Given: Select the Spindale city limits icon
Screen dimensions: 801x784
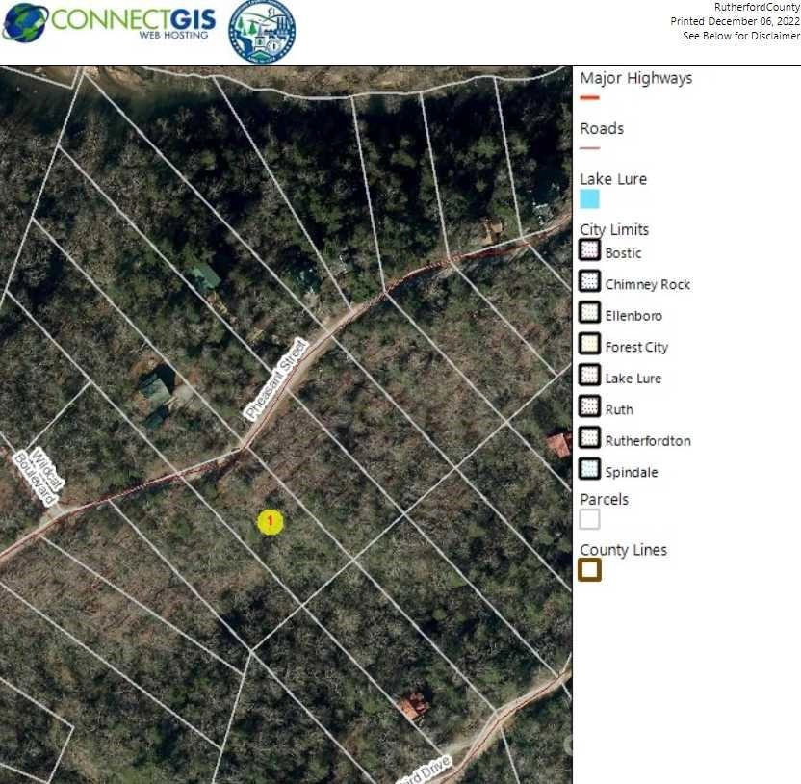Looking at the screenshot, I should [589, 469].
